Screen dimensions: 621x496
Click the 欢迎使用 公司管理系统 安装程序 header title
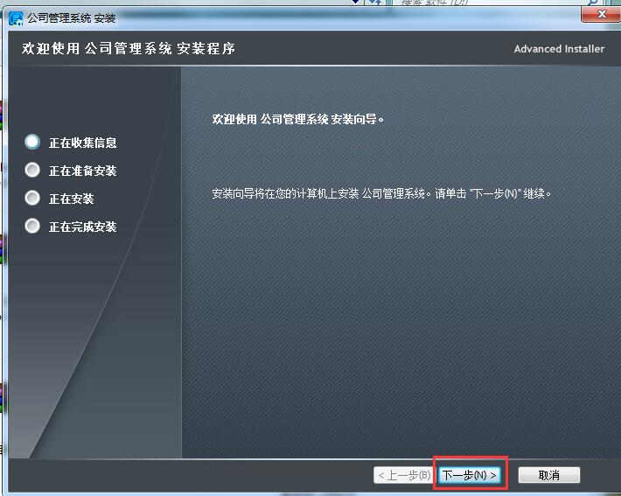point(129,48)
